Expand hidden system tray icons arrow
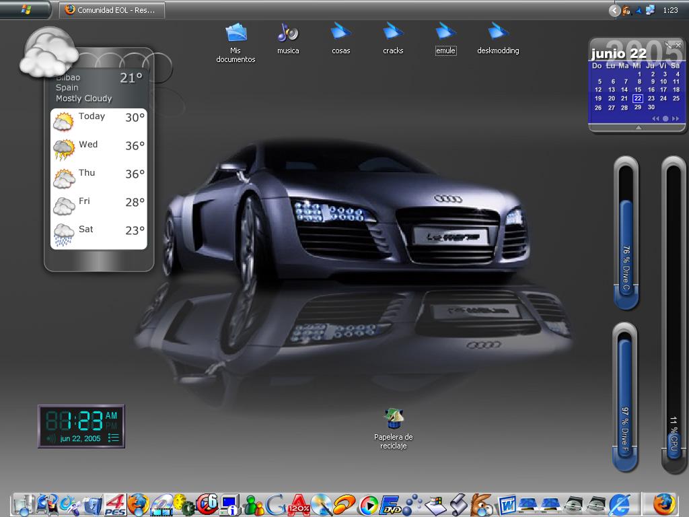689x517 pixels. click(614, 10)
